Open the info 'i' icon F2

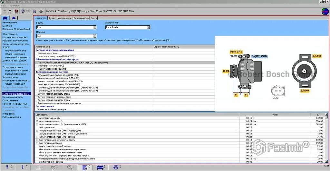click(x=23, y=167)
